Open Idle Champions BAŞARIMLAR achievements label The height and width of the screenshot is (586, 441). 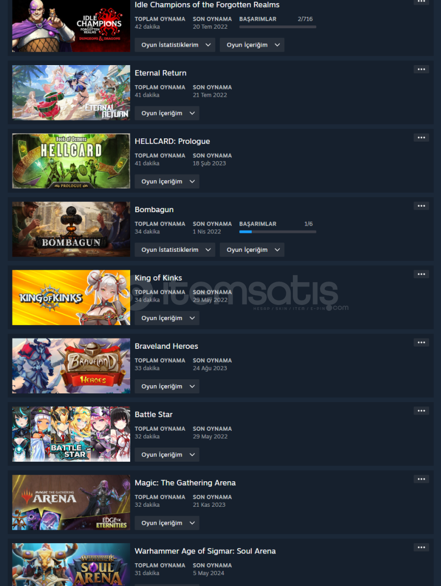pyautogui.click(x=258, y=19)
